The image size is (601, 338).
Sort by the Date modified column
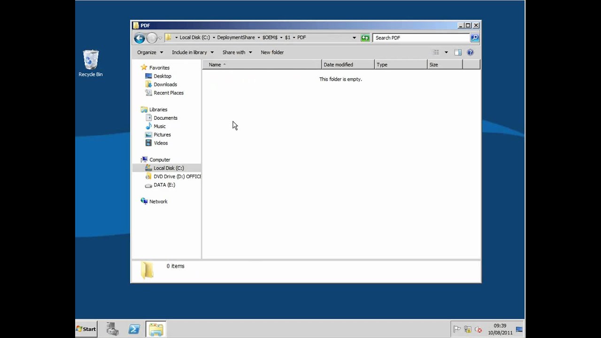[x=348, y=65]
